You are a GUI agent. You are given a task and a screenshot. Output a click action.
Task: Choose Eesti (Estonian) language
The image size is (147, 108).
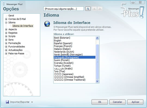[x=75, y=38]
